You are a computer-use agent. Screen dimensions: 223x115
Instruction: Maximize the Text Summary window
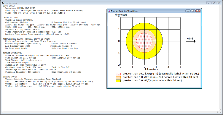(x=214, y=3)
